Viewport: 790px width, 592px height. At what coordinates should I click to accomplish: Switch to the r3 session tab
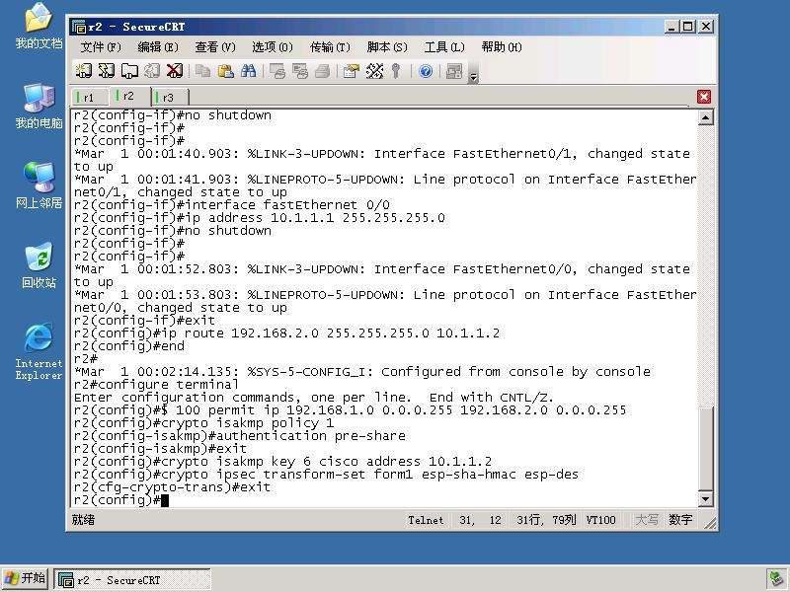(x=169, y=97)
